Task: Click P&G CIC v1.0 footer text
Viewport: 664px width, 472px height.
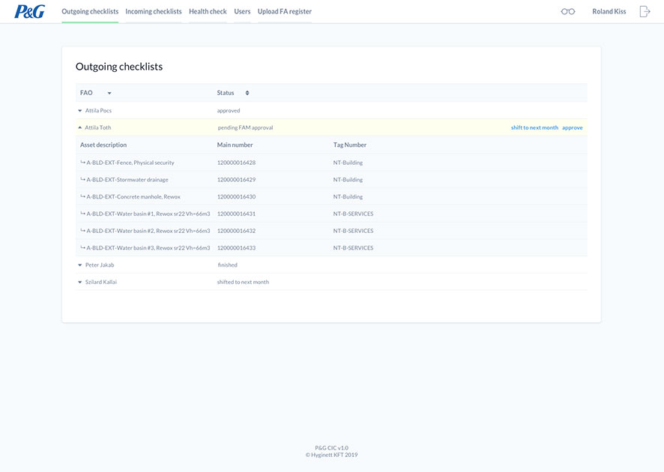Action: click(x=331, y=447)
